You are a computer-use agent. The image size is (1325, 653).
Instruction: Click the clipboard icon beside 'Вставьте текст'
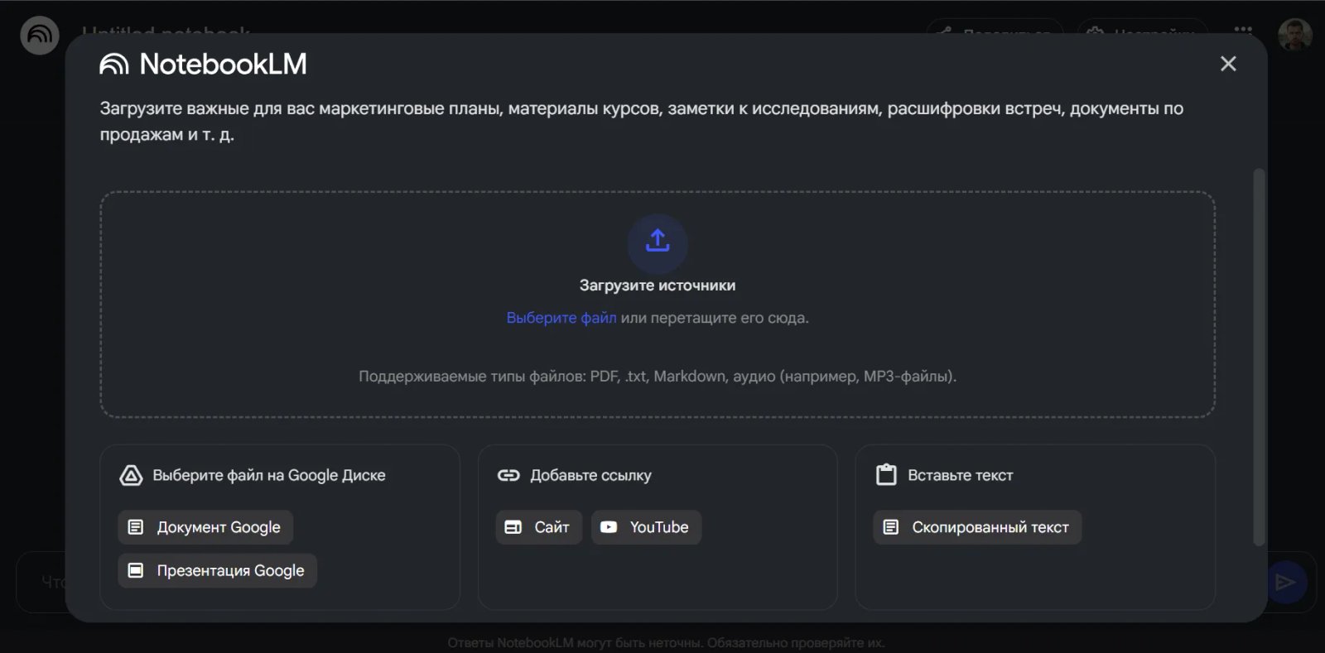(886, 474)
